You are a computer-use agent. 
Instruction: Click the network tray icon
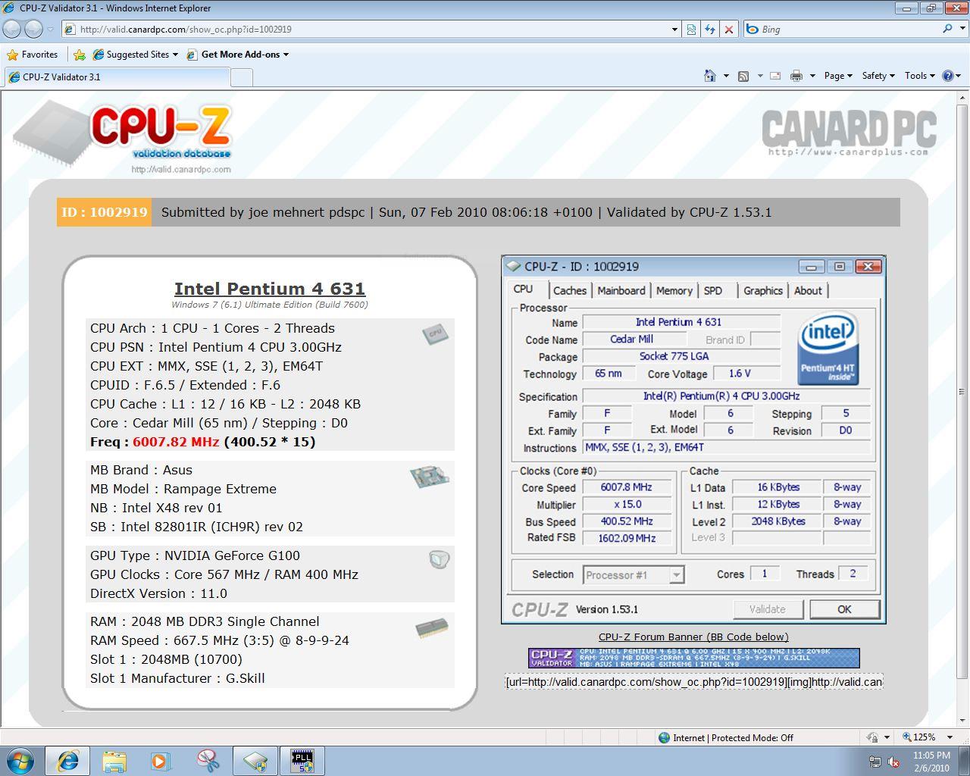click(875, 762)
